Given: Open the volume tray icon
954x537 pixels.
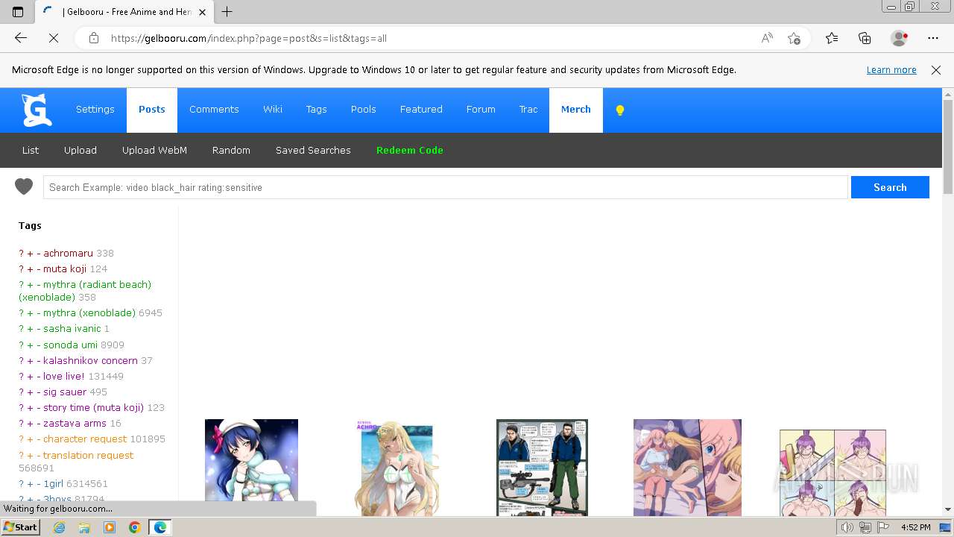Looking at the screenshot, I should (847, 527).
